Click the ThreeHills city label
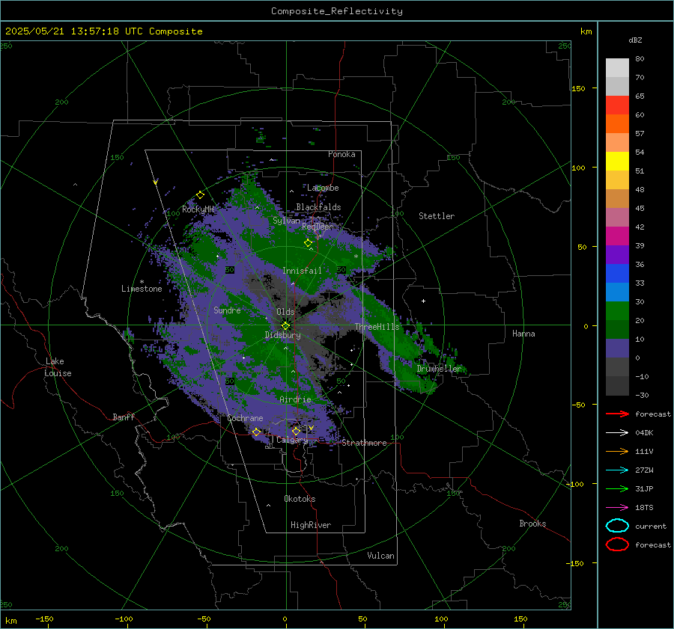 coord(377,327)
